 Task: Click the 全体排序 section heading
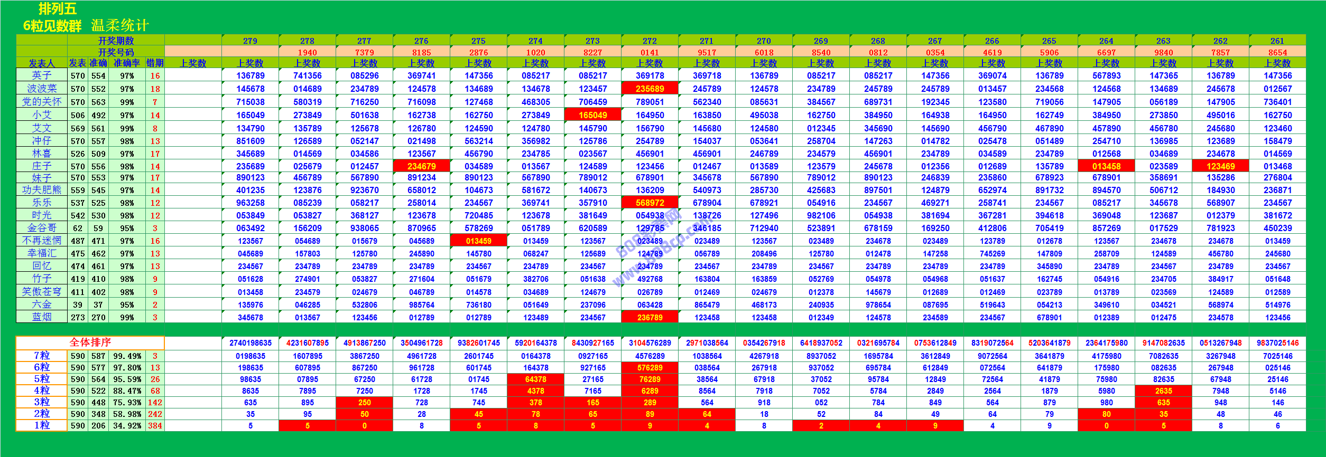pos(90,342)
